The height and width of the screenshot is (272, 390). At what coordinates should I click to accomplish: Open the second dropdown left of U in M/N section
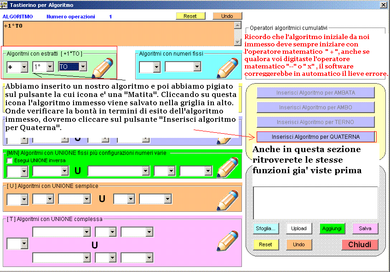(65, 171)
